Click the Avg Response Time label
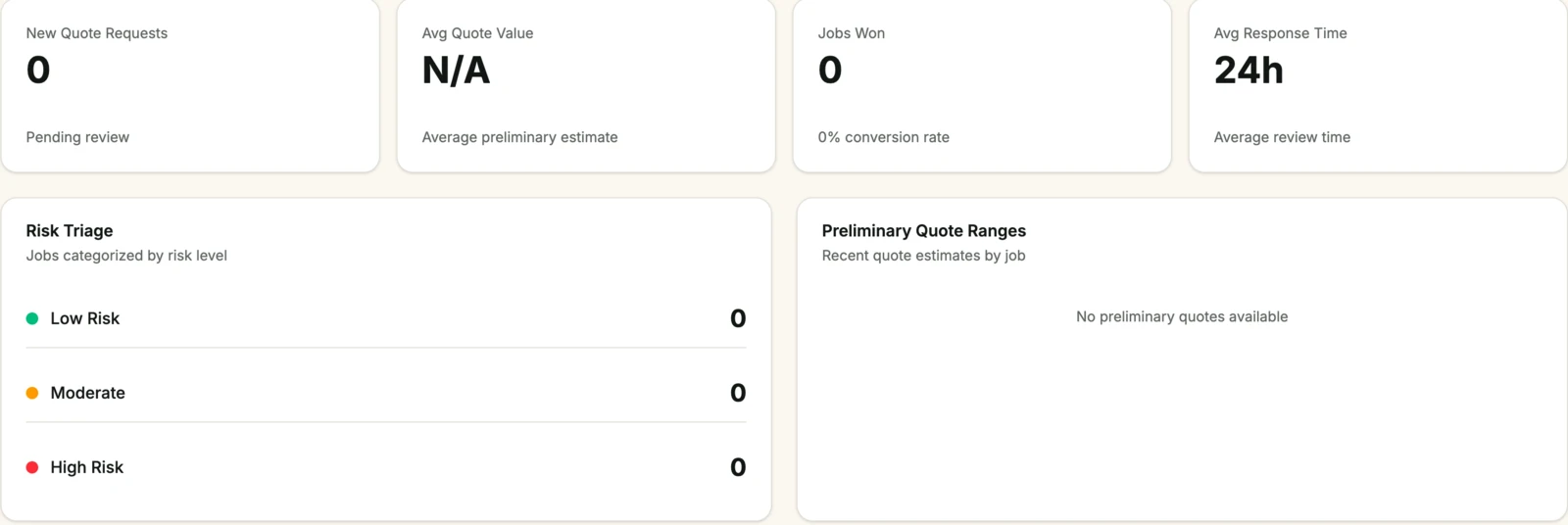1568x525 pixels. (x=1281, y=33)
